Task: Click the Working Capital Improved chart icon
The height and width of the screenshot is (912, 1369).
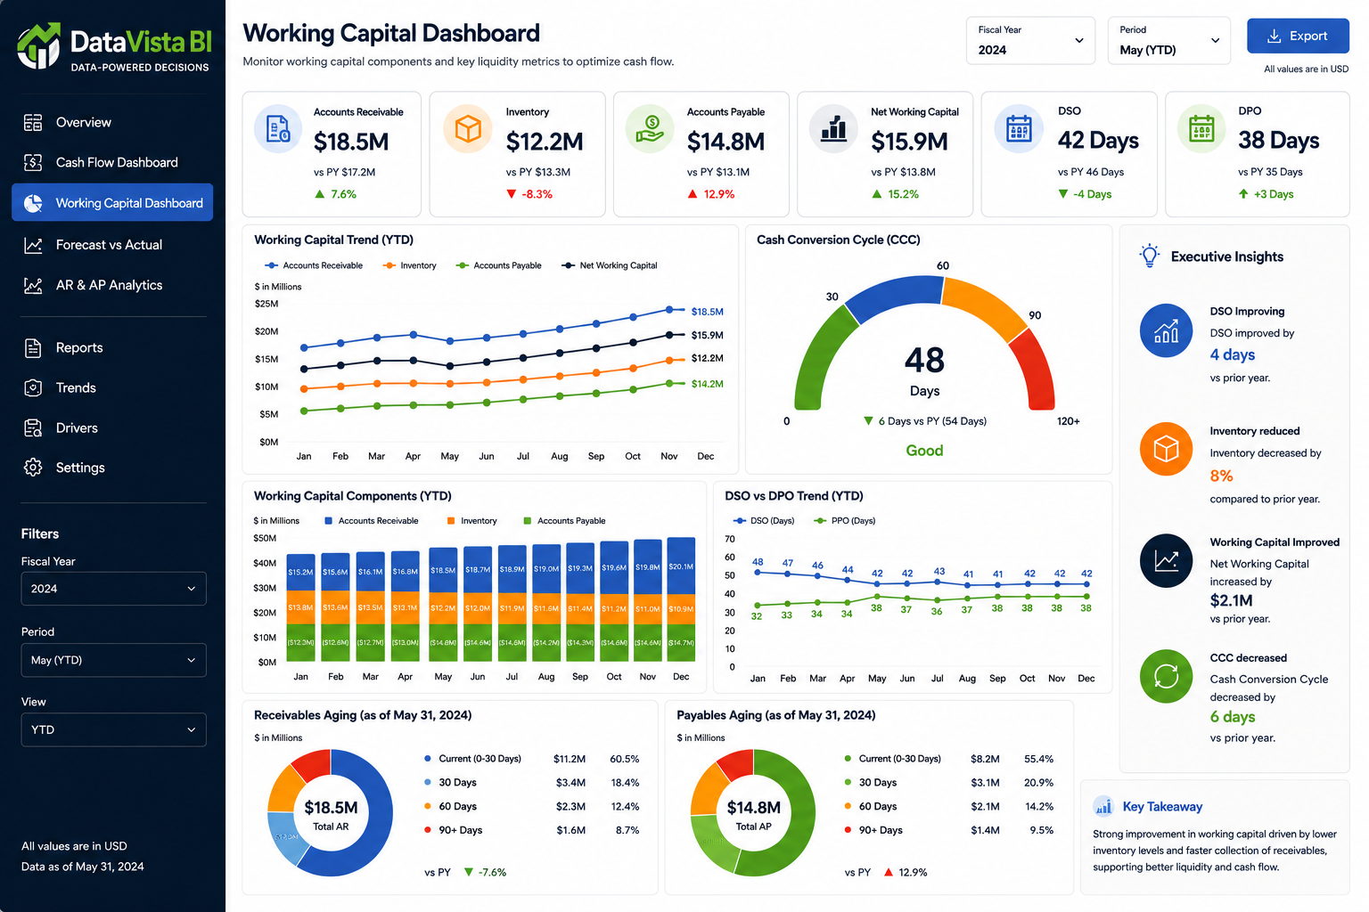Action: click(1166, 560)
